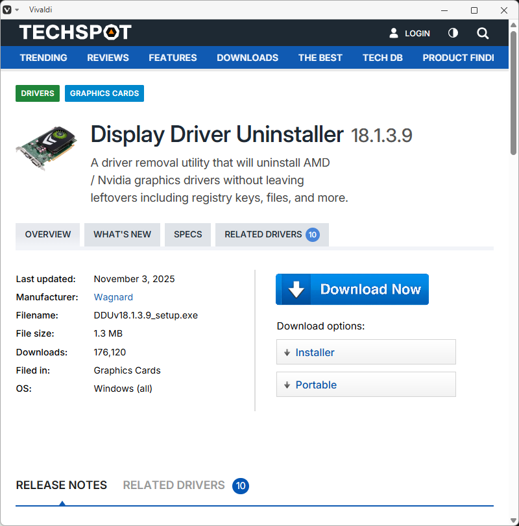Viewport: 519px width, 526px height.
Task: Open the Vivaldi menu icon
Action: (7, 10)
